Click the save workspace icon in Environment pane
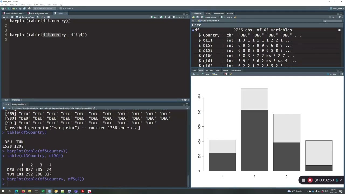 pos(198,17)
